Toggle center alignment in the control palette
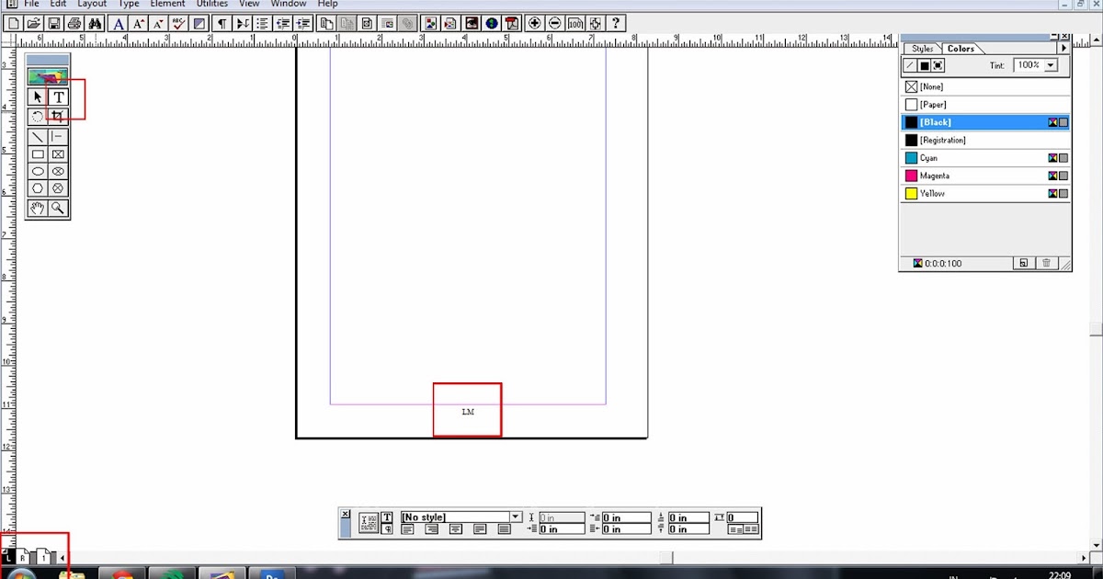Screen dimensions: 1103x579 (x=456, y=529)
